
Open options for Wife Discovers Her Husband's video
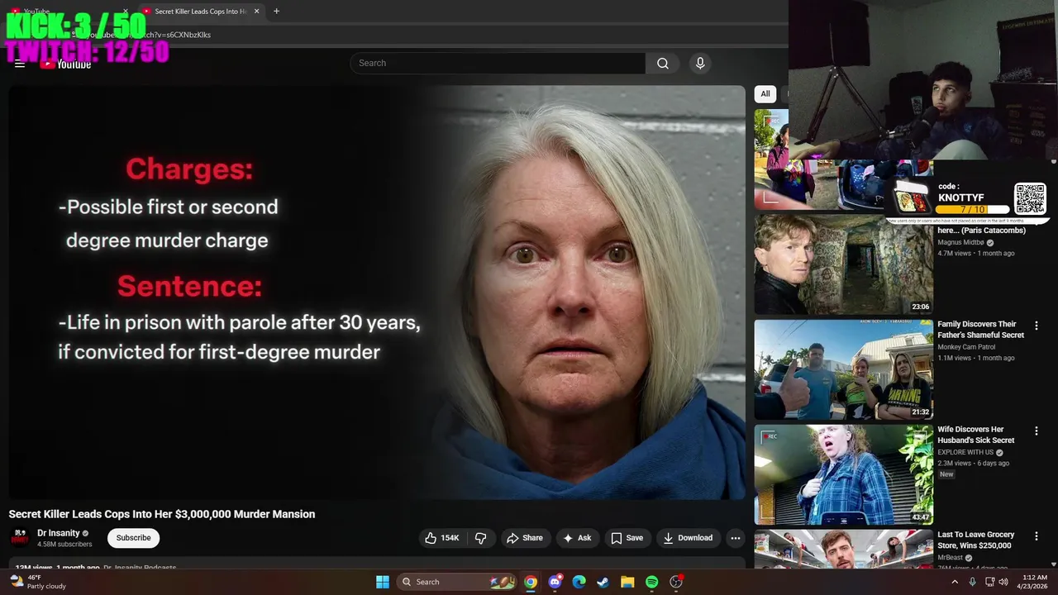[1037, 431]
